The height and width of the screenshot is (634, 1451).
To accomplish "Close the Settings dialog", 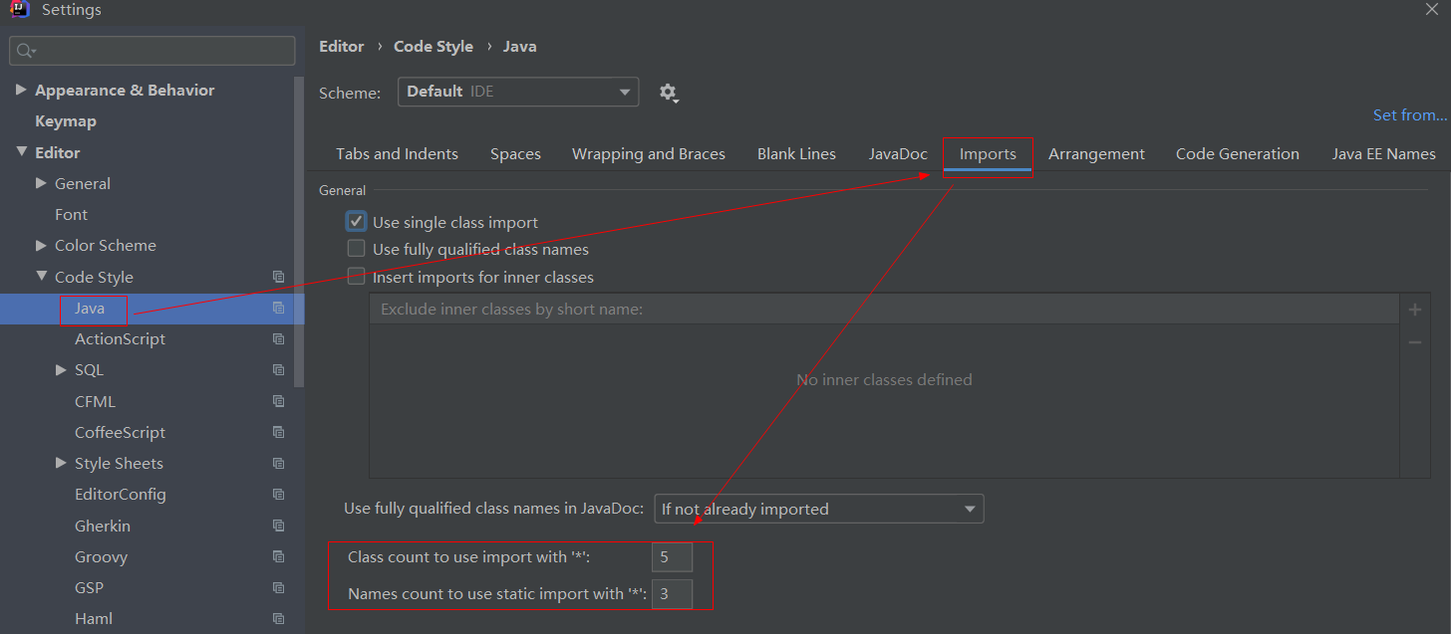I will pyautogui.click(x=1431, y=9).
